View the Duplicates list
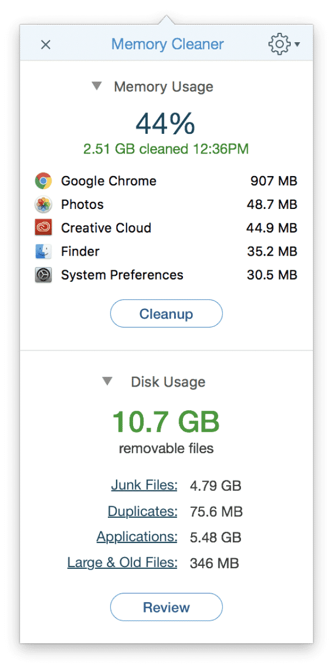333x668 pixels. point(142,511)
